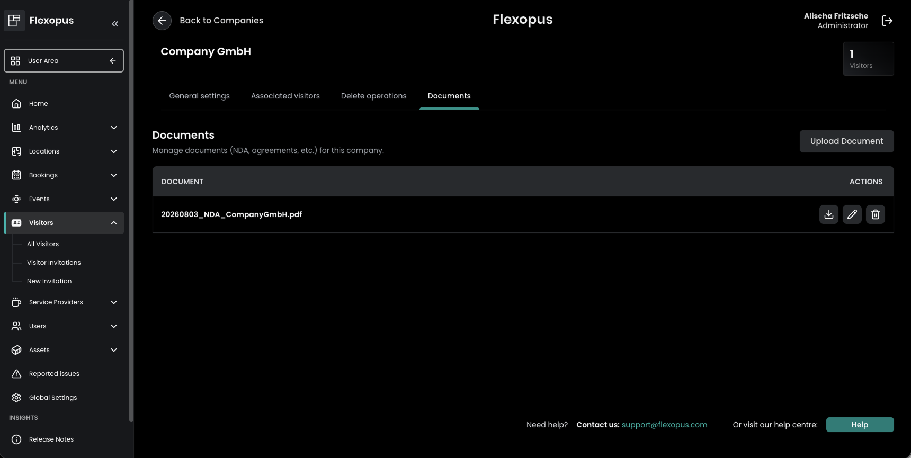Select the Documents tab
911x458 pixels.
pos(449,96)
